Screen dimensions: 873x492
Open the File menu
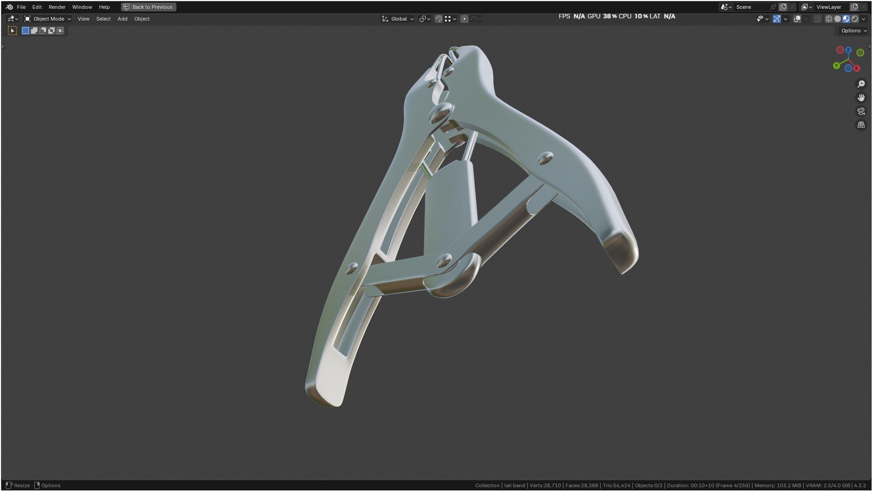click(21, 7)
